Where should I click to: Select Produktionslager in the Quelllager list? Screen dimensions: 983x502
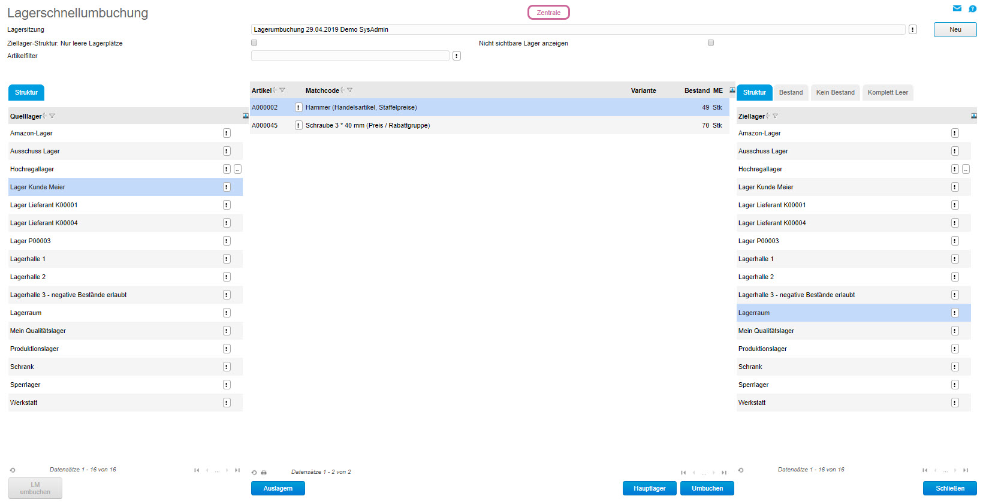(125, 349)
